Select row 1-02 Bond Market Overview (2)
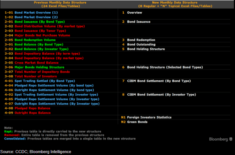 tap(31, 17)
